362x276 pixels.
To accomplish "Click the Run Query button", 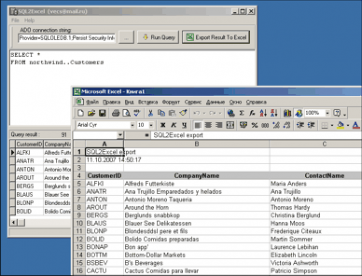I will pyautogui.click(x=158, y=37).
